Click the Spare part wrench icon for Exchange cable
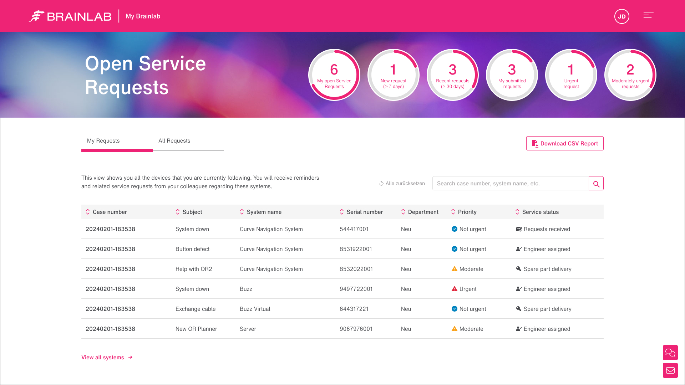The height and width of the screenshot is (385, 685). pos(519,309)
